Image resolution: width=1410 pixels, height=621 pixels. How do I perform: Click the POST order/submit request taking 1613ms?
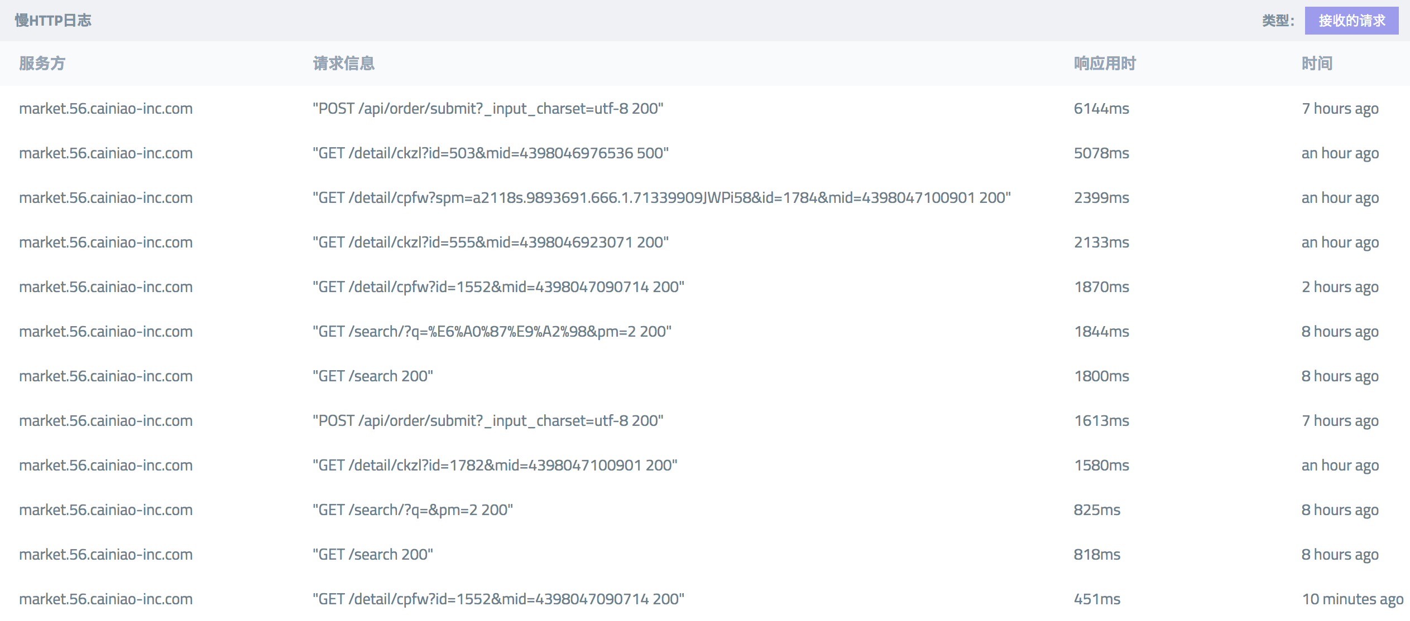[x=488, y=420]
